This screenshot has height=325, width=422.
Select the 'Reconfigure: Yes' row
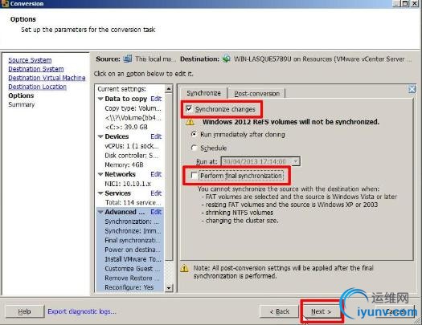pos(129,287)
